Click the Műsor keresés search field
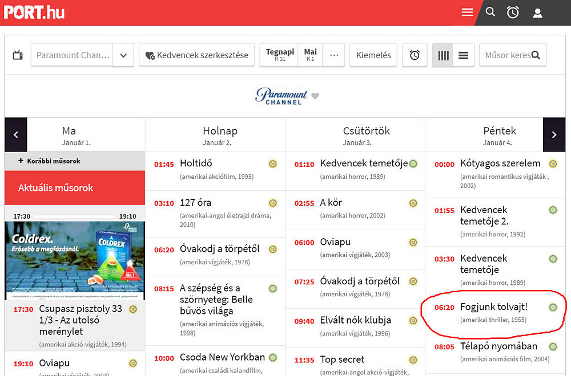Screen dimensions: 571x376 coord(507,55)
